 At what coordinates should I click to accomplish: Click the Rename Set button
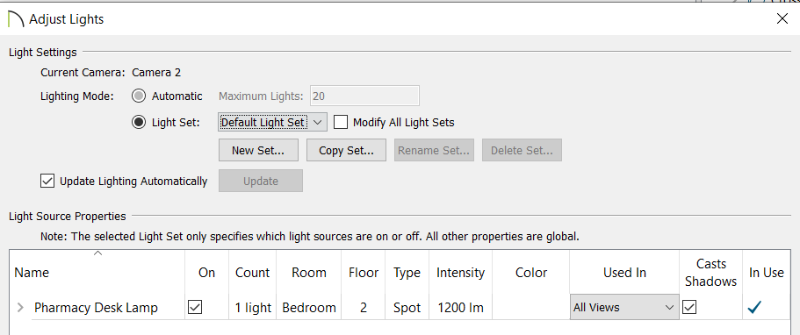tap(434, 151)
